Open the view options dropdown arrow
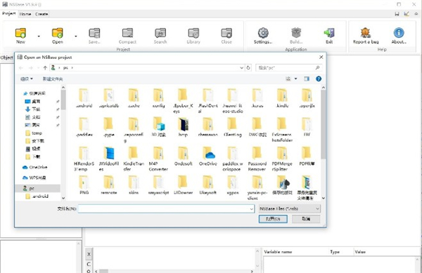Viewport: 422px width, 273px height. 295,79
